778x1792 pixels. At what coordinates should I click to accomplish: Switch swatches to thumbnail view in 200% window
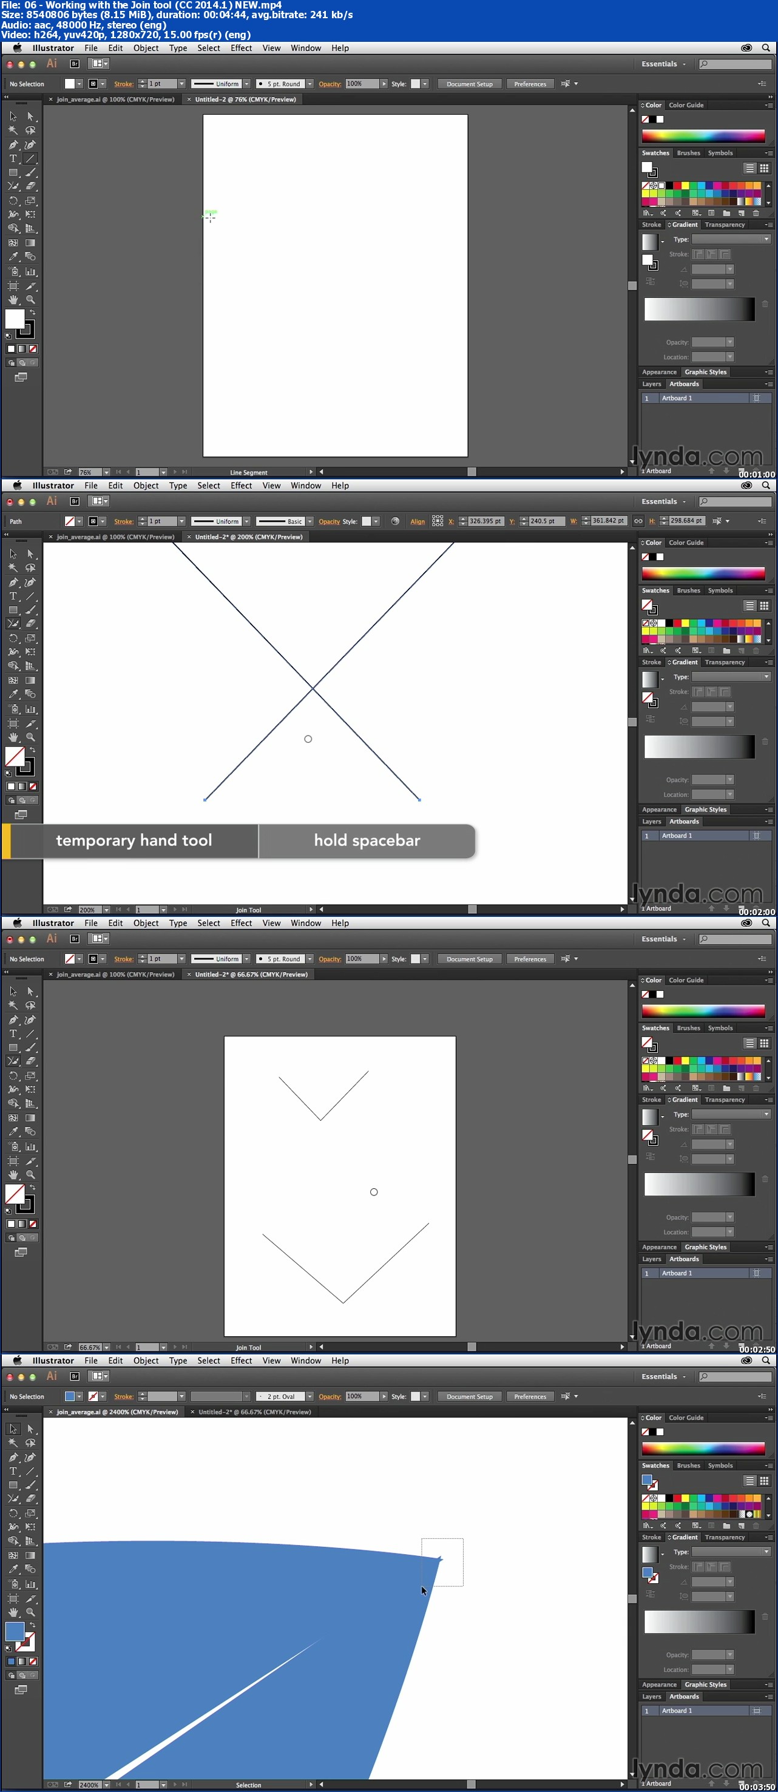(x=764, y=606)
